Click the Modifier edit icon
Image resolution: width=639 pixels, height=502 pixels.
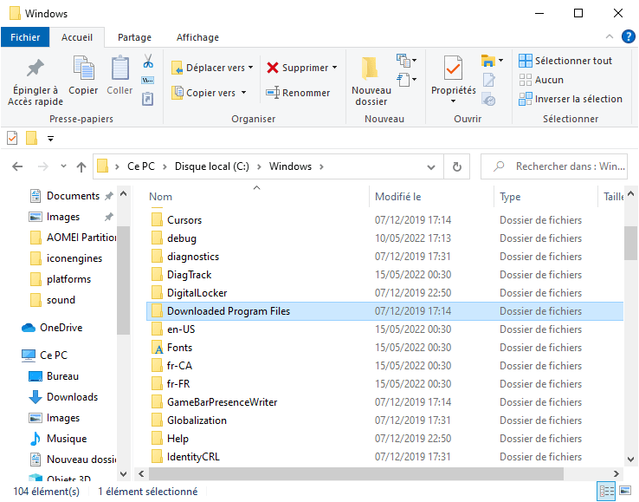pos(488,80)
